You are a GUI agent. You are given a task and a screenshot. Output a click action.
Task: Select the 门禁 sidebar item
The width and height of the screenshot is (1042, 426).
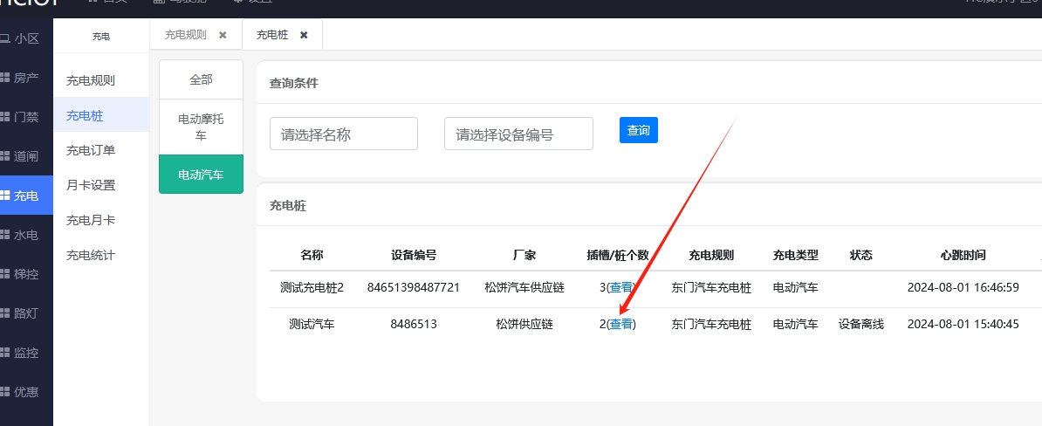pos(26,117)
